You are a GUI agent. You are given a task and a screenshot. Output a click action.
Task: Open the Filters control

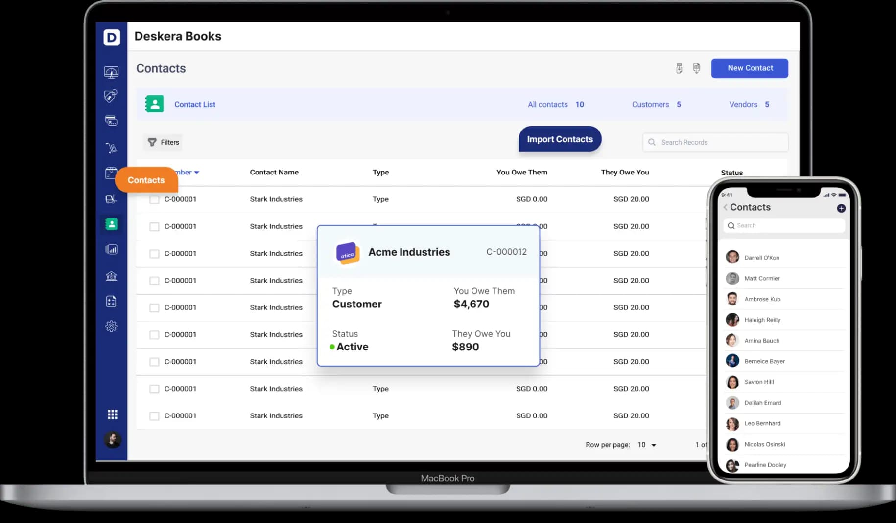tap(164, 142)
